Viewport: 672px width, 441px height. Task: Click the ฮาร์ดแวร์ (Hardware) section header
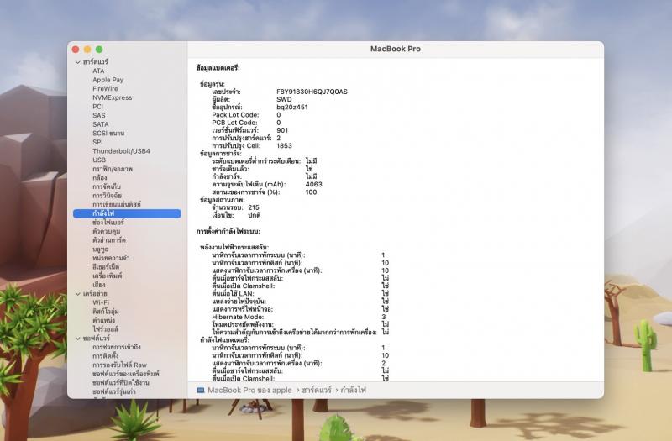95,61
